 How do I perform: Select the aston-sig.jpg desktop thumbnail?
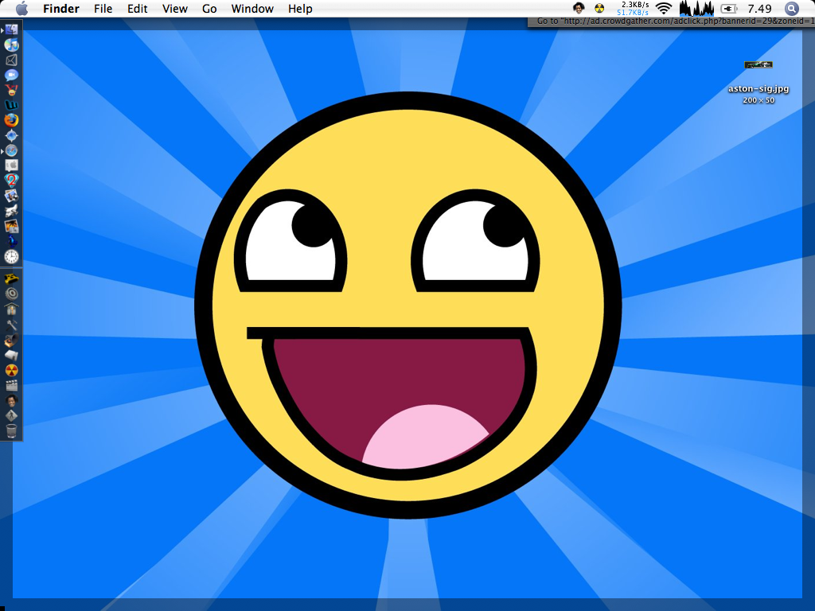(x=758, y=65)
